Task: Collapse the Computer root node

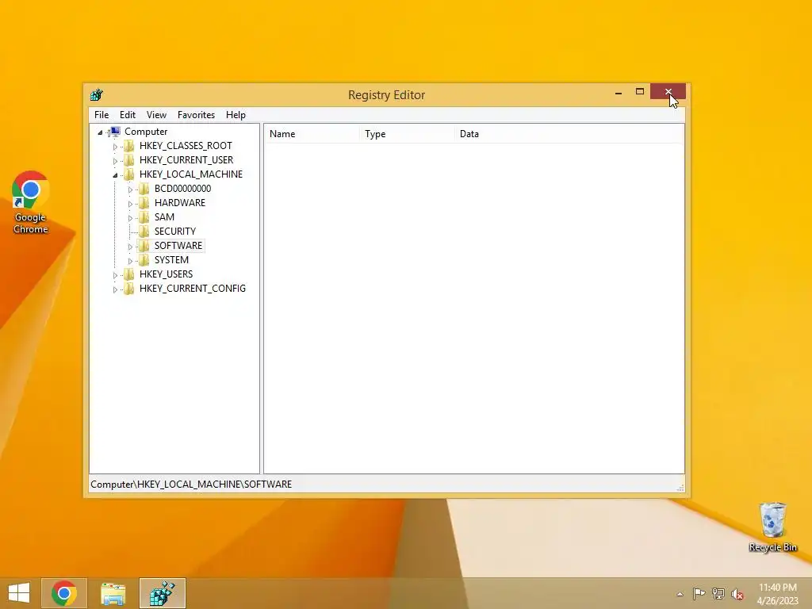Action: [x=101, y=132]
